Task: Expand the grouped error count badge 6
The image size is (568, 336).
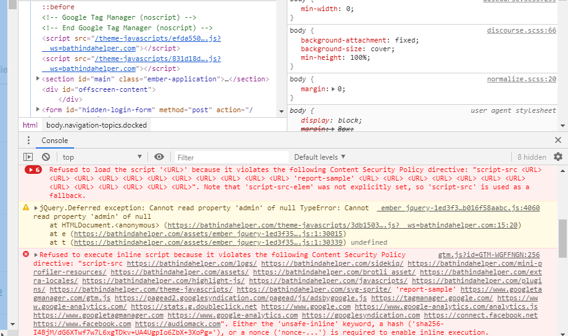Action: [x=33, y=170]
